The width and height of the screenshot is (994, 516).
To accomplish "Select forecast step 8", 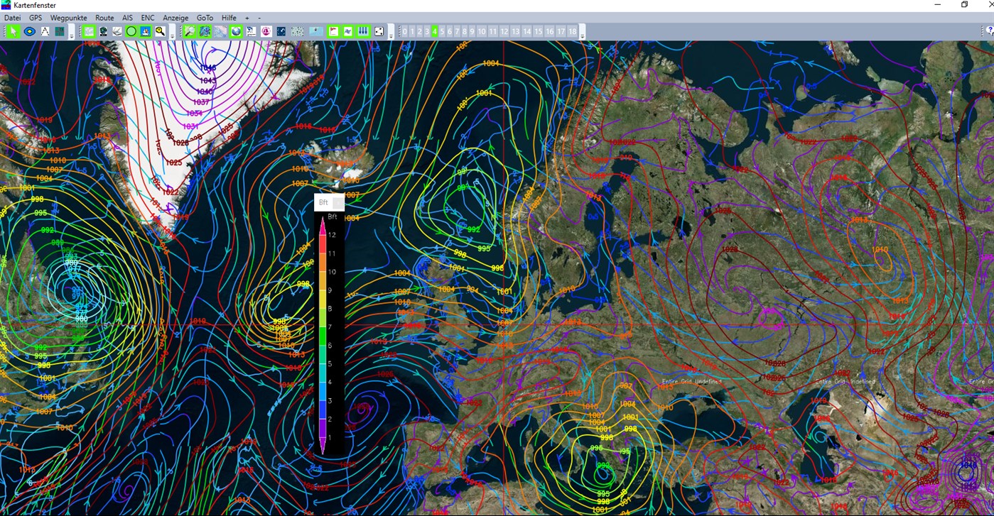I will coord(465,31).
